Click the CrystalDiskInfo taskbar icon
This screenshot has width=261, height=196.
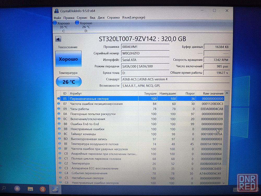pos(55,189)
